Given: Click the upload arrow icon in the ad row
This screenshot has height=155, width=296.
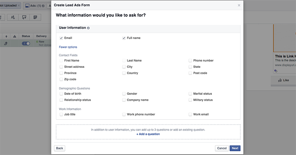Looking at the screenshot, I should pyautogui.click(x=6, y=43).
